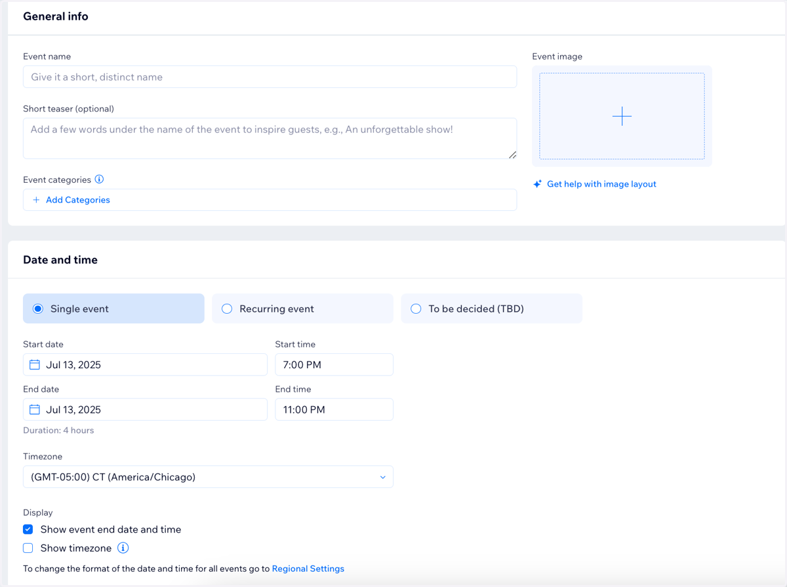Click the Short teaser text area
The height and width of the screenshot is (587, 787).
[270, 138]
